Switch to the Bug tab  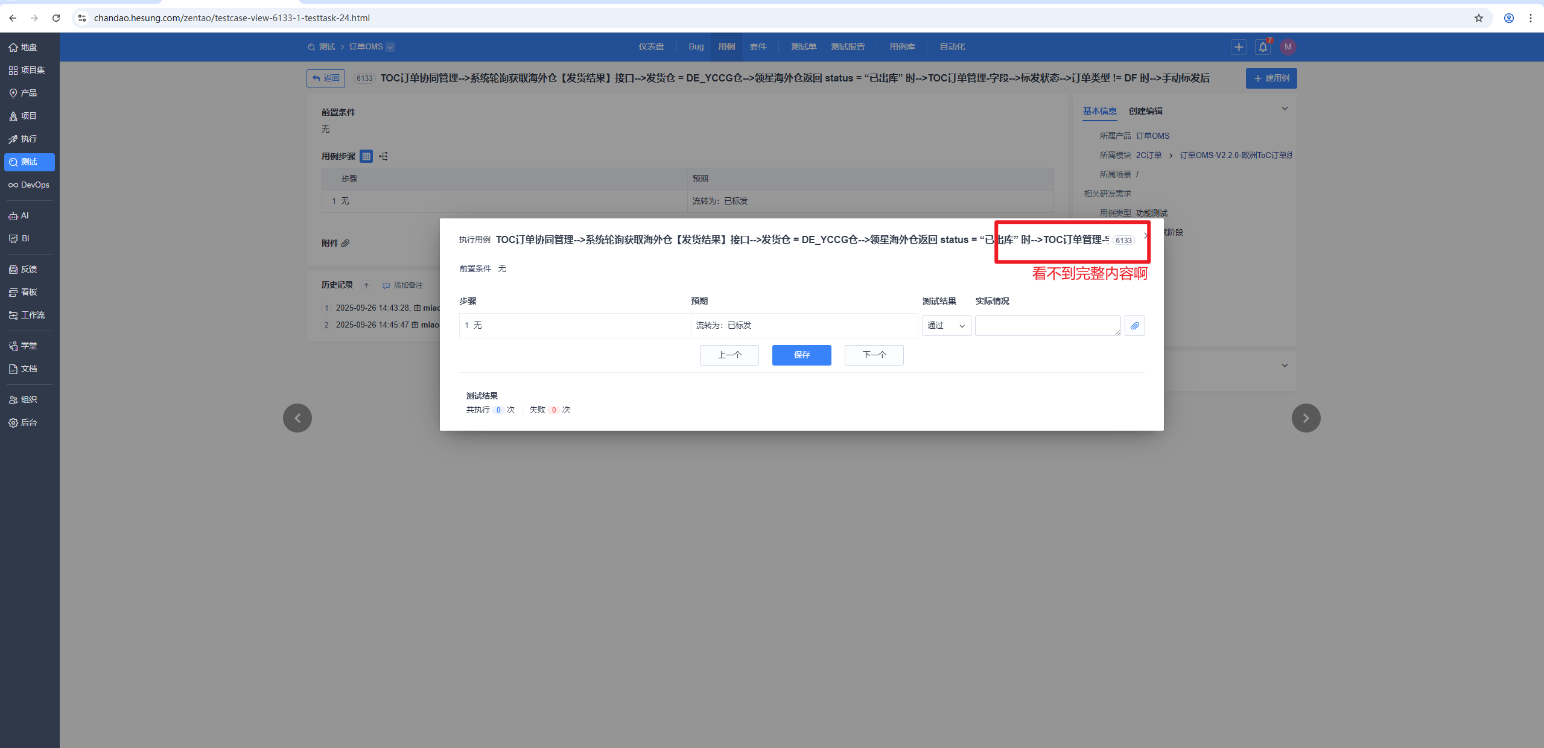click(696, 46)
